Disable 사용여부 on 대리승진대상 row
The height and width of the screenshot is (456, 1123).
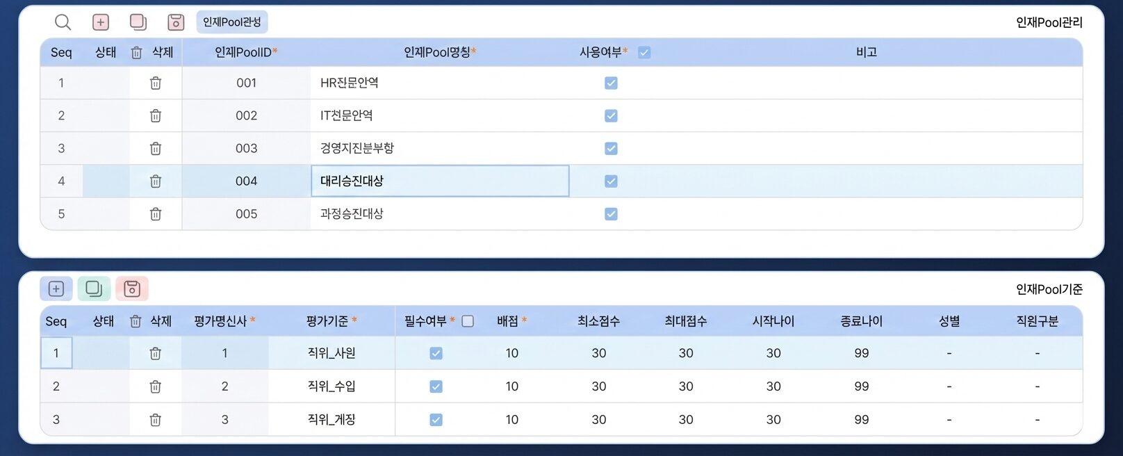pos(610,181)
